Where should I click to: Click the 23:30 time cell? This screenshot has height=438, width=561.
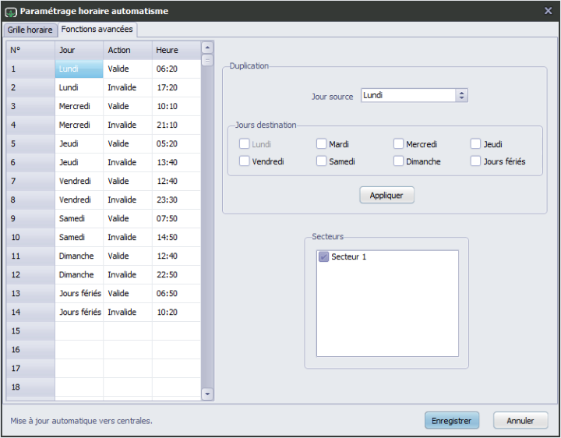tap(176, 200)
